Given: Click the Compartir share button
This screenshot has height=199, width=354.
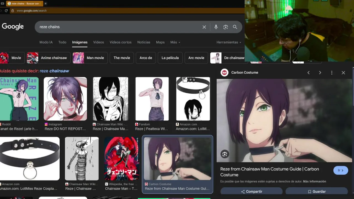Looking at the screenshot, I should [251, 192].
